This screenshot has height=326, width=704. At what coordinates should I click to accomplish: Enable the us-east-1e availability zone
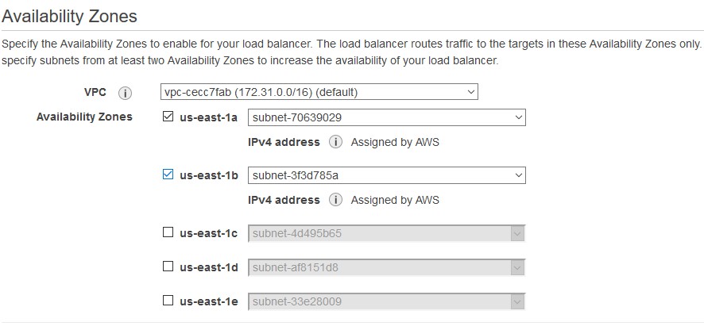pos(168,301)
